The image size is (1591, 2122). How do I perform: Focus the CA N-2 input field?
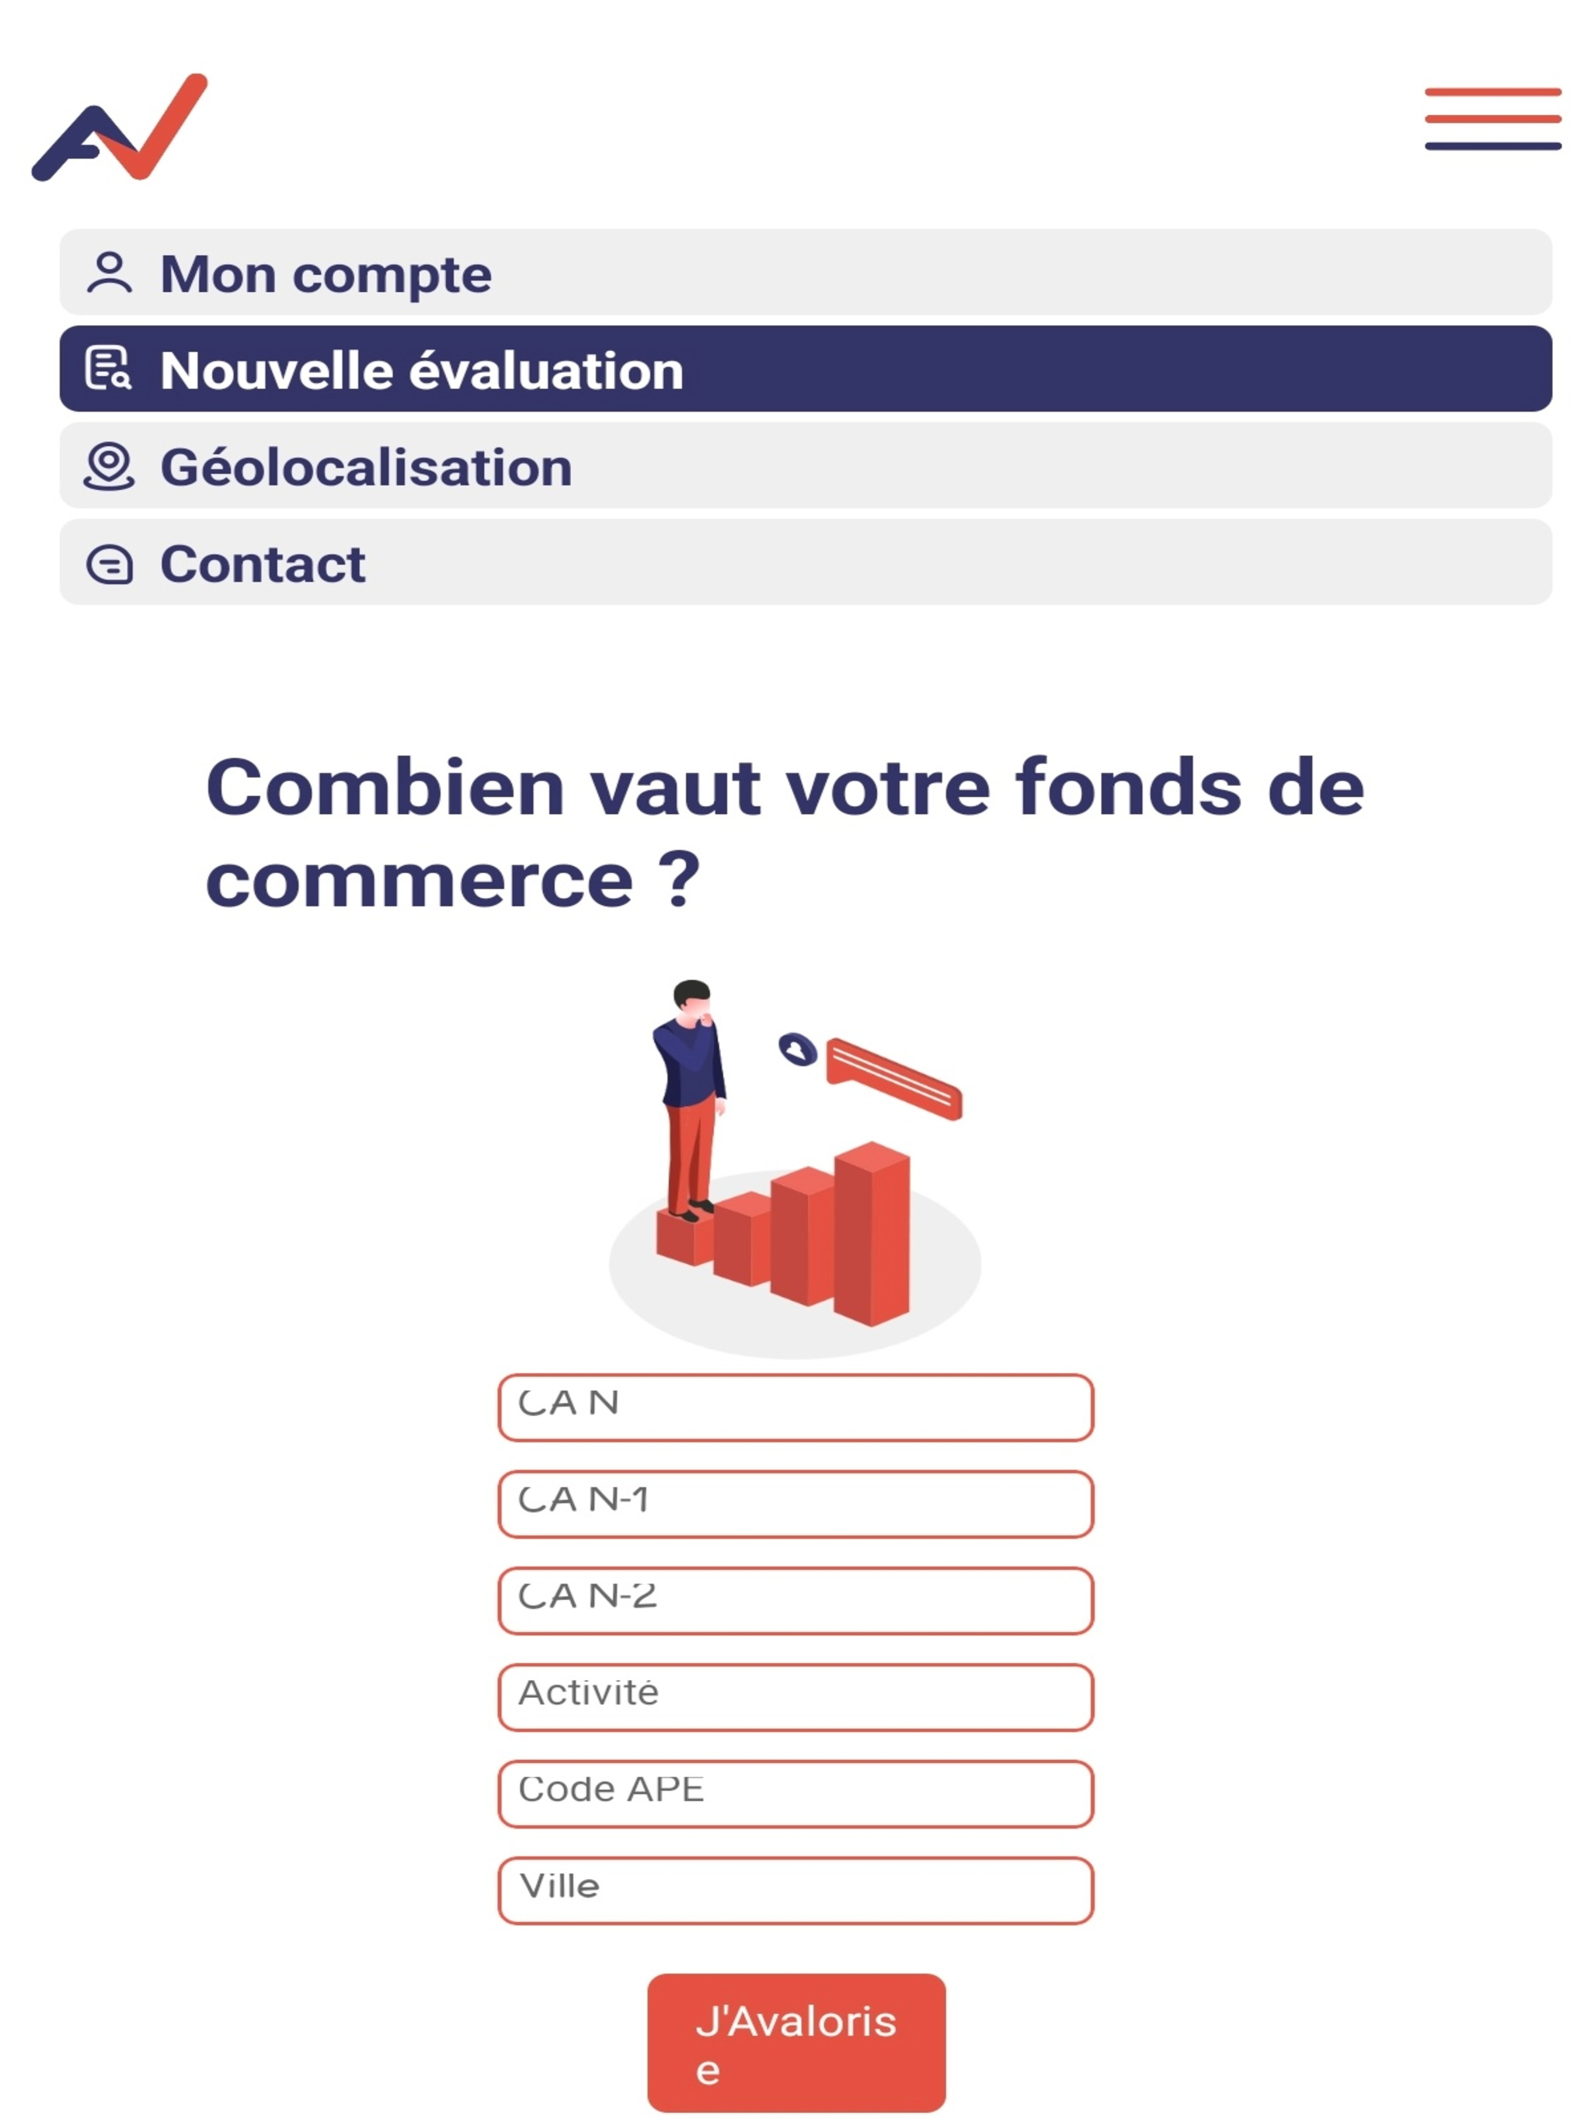795,1600
